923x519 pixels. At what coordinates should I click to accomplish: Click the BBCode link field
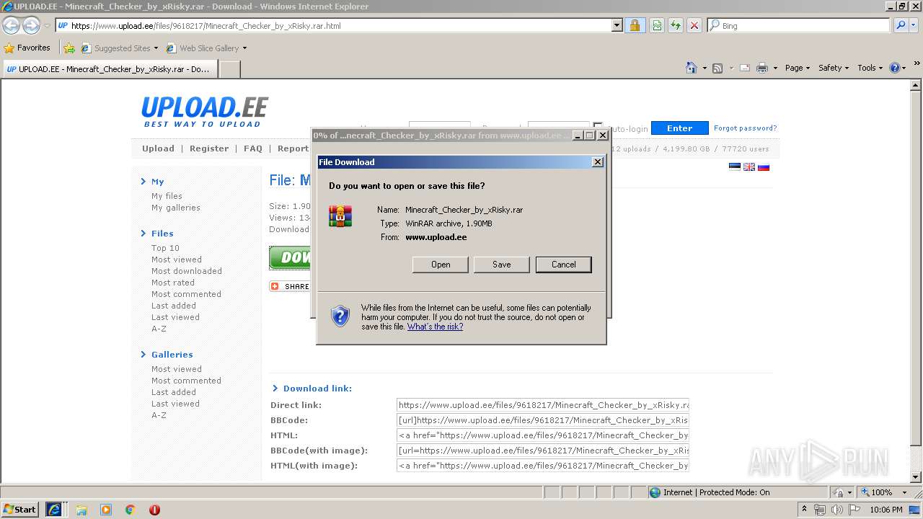point(543,420)
